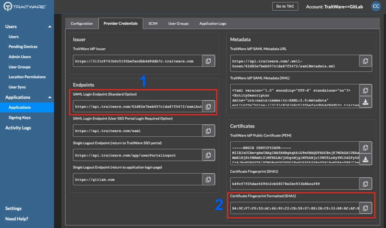Open the Configuration tab
The image size is (386, 228).
(x=81, y=23)
